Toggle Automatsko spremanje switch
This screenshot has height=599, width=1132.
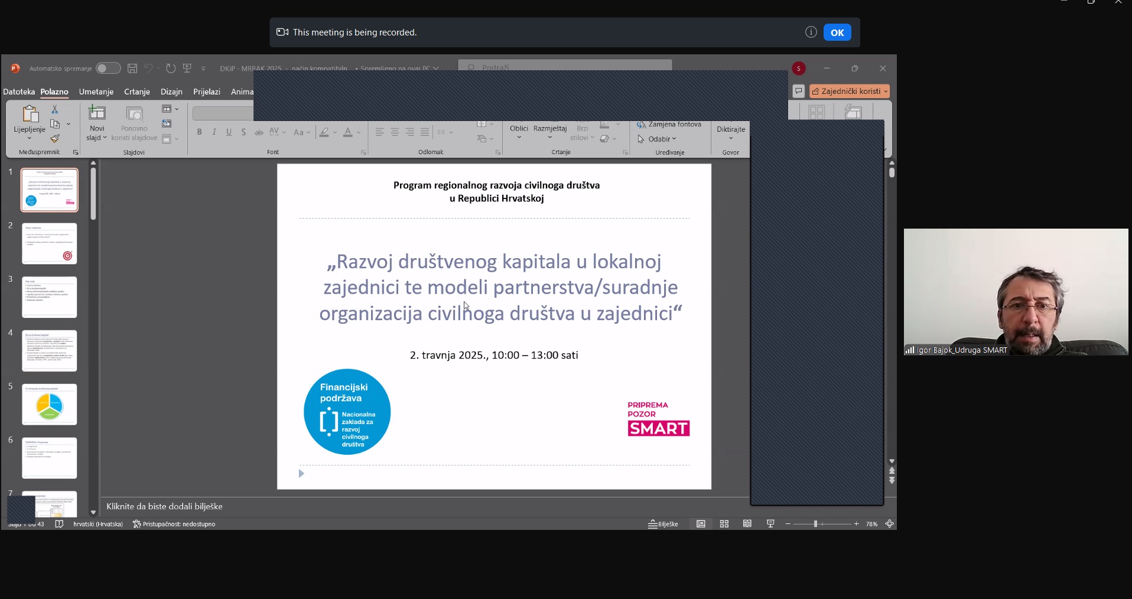click(108, 69)
